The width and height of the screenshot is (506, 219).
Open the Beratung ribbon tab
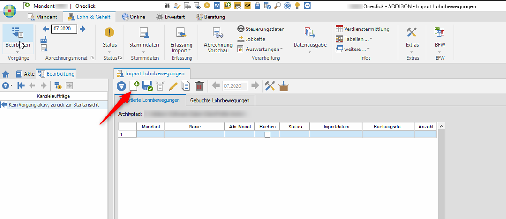(211, 17)
